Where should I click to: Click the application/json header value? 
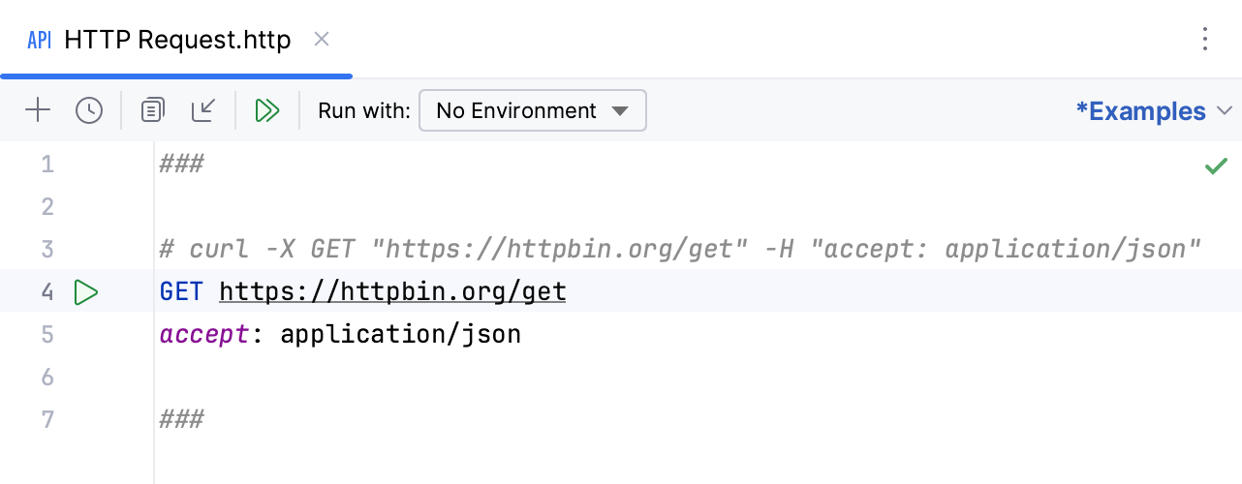(401, 334)
